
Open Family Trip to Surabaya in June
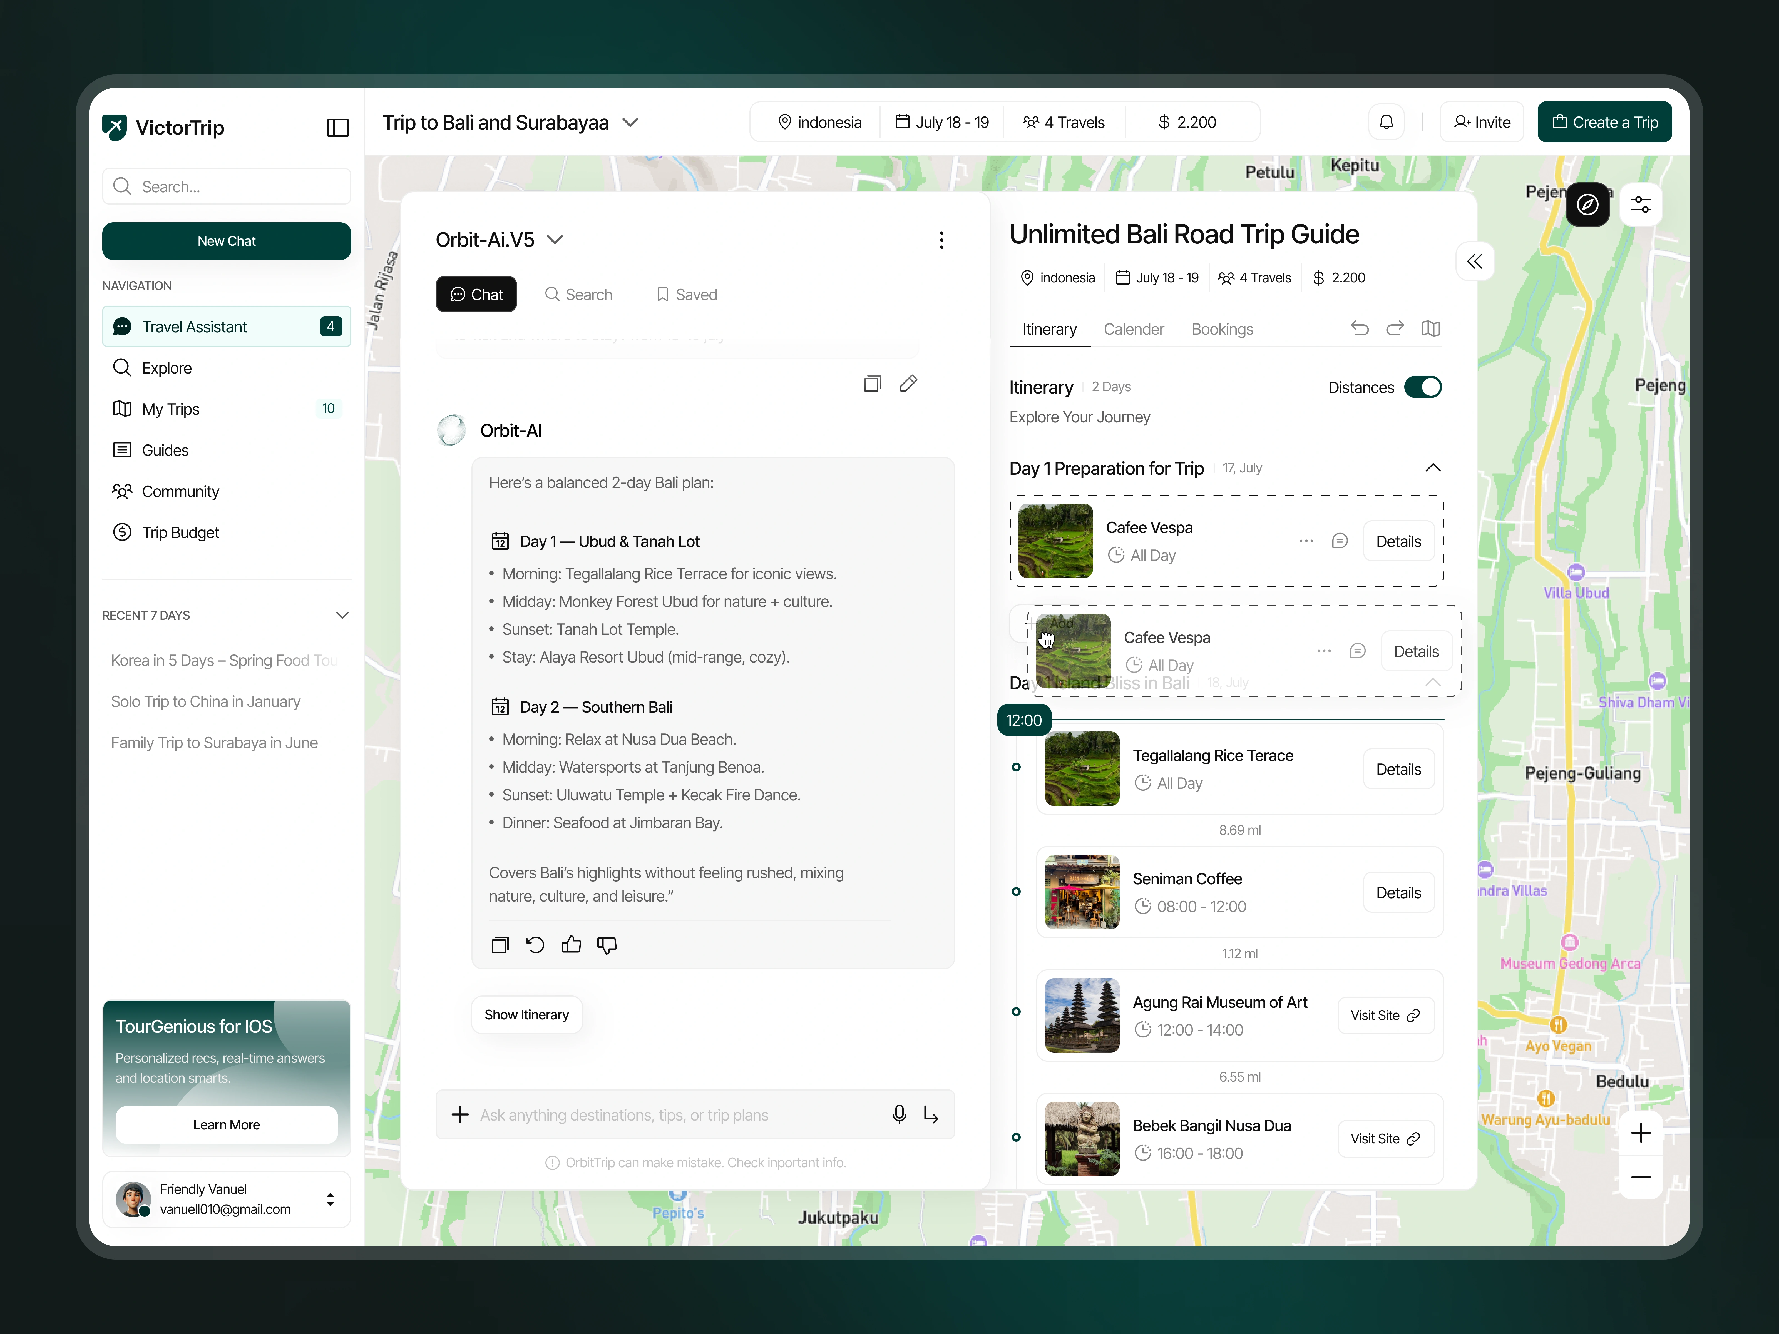[x=215, y=743]
